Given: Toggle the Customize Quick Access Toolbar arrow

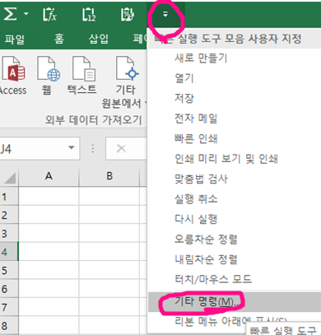Looking at the screenshot, I should click(165, 14).
